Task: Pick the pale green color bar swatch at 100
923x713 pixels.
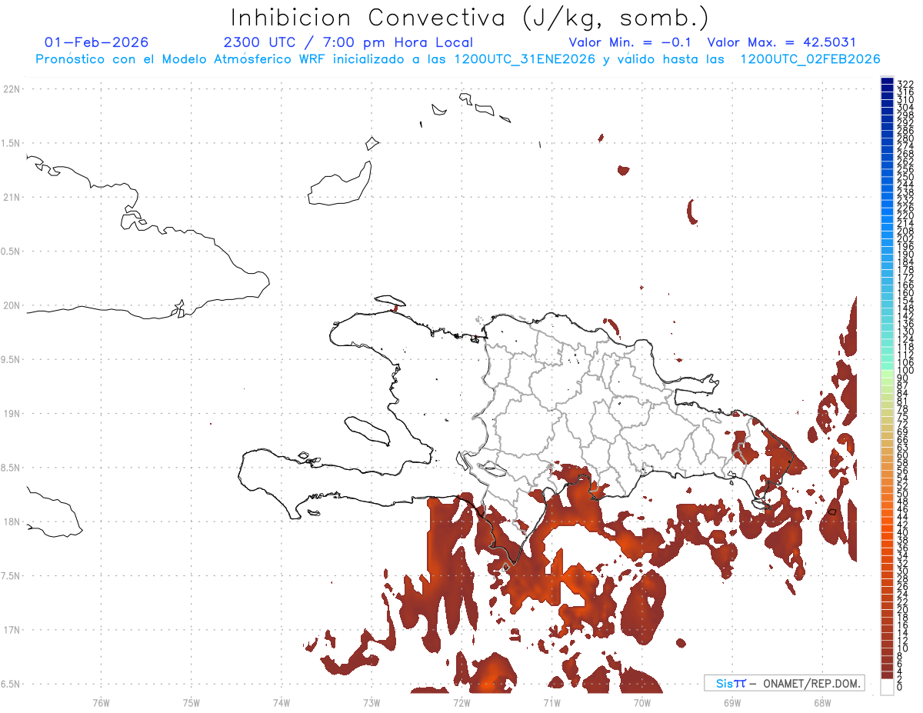Action: tap(887, 372)
